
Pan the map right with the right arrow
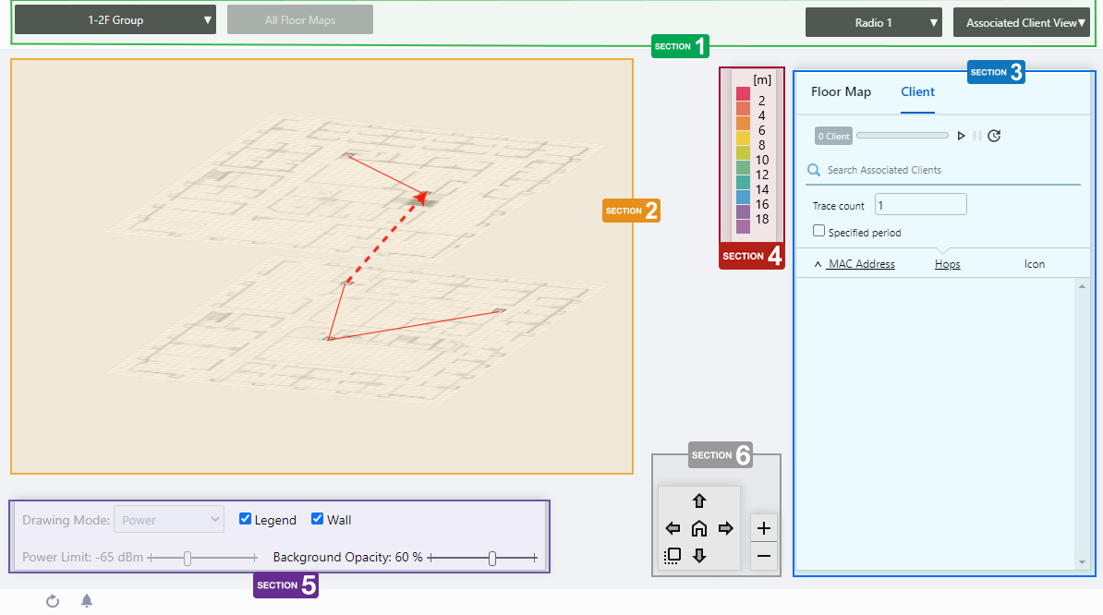pyautogui.click(x=725, y=529)
